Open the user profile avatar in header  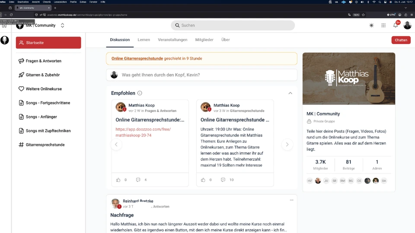[x=407, y=25]
